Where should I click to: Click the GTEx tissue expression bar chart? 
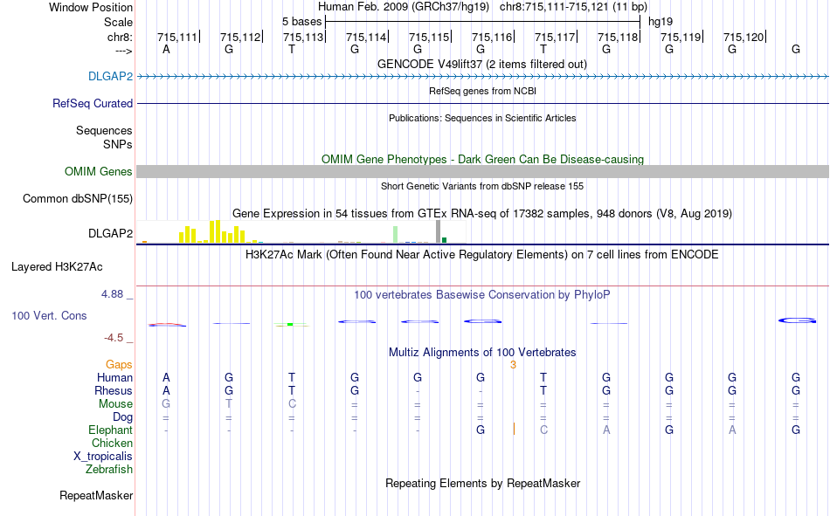tap(301, 231)
